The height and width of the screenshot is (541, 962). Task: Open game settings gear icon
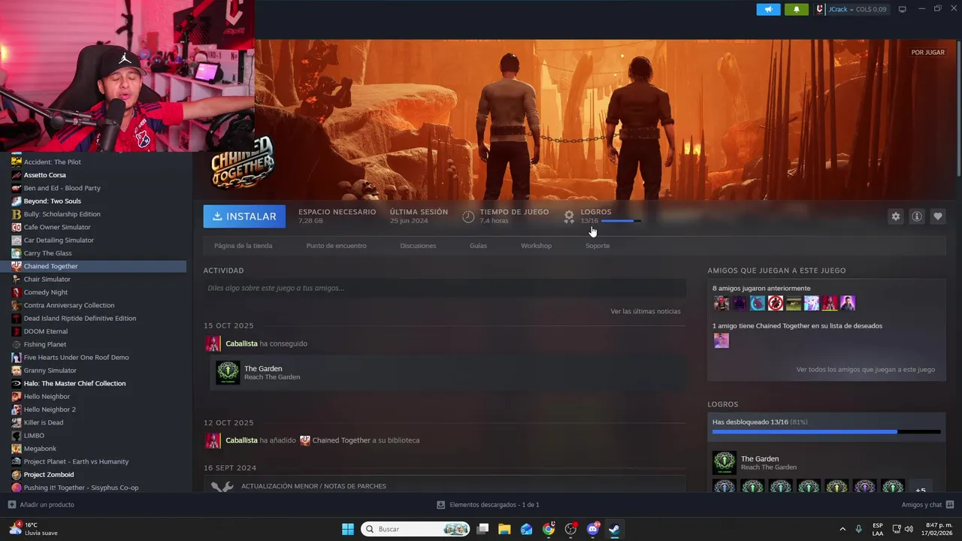[x=895, y=216]
